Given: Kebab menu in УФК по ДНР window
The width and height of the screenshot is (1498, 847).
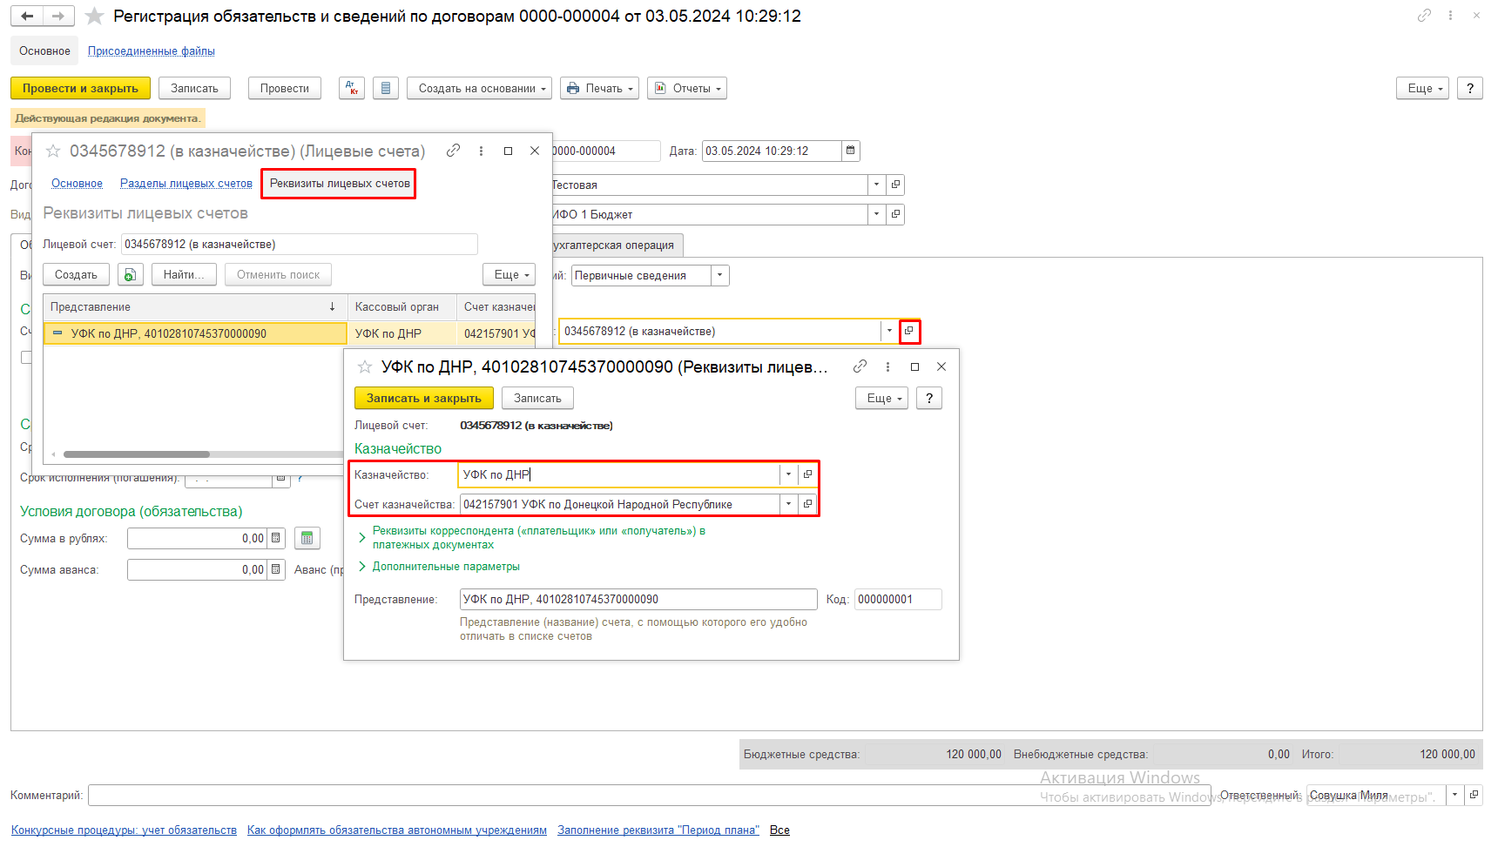Looking at the screenshot, I should click(x=887, y=366).
